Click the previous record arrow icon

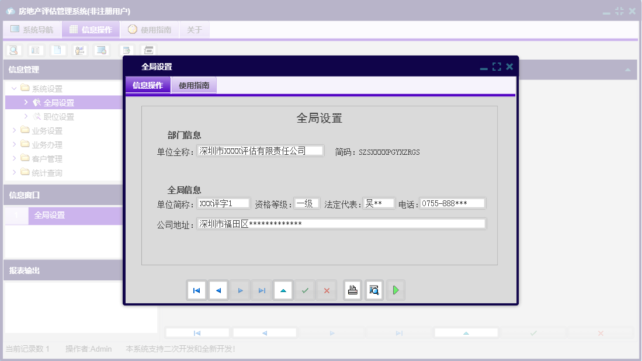(x=218, y=290)
